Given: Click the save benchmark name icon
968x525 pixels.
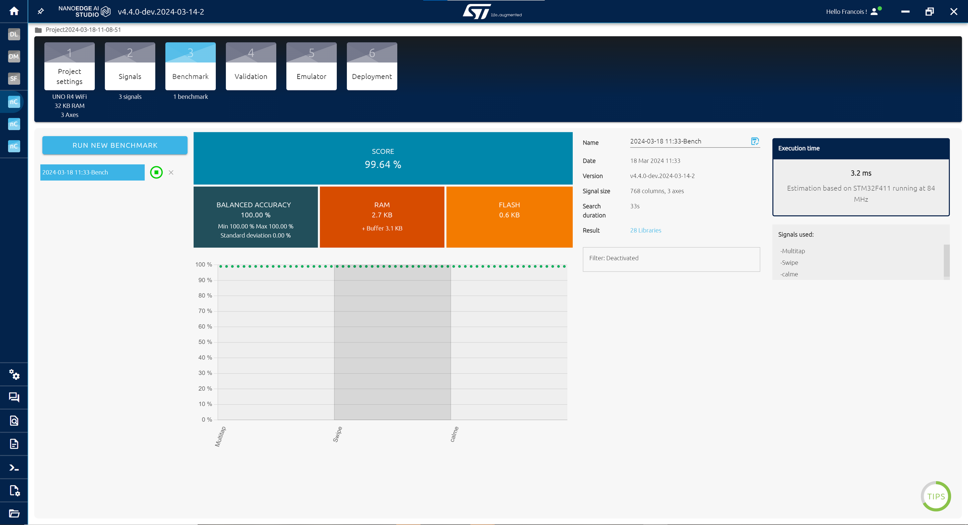Looking at the screenshot, I should point(755,141).
